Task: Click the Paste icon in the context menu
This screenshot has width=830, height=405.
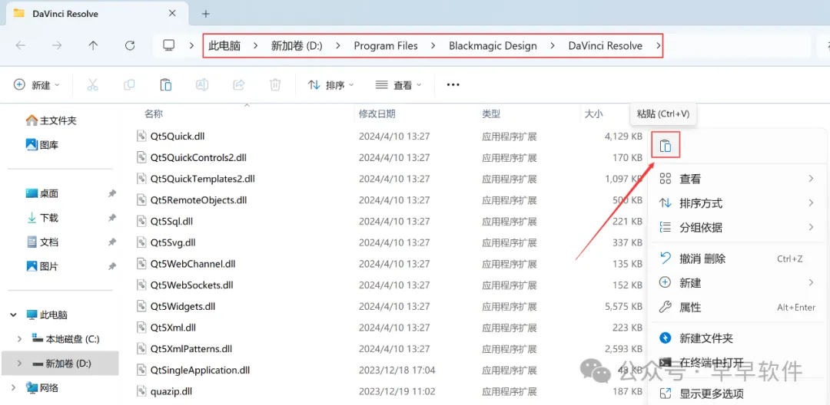Action: tap(666, 146)
